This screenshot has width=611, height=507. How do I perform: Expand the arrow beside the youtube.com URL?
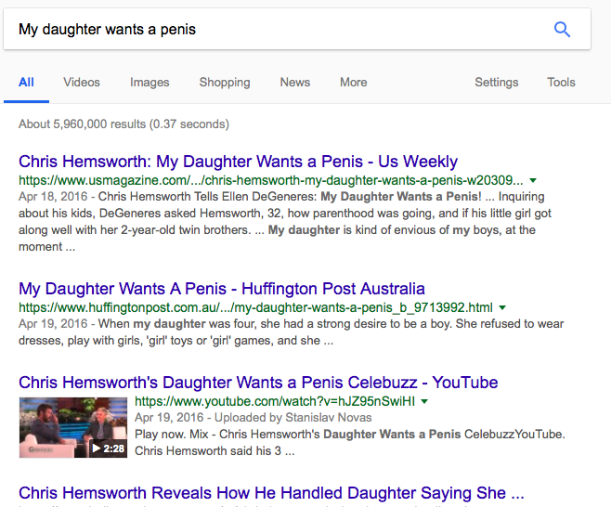click(424, 401)
